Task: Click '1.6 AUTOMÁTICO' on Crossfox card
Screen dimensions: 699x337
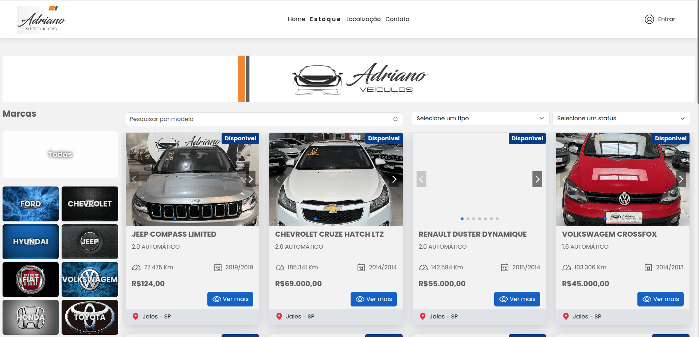Action: tap(585, 247)
